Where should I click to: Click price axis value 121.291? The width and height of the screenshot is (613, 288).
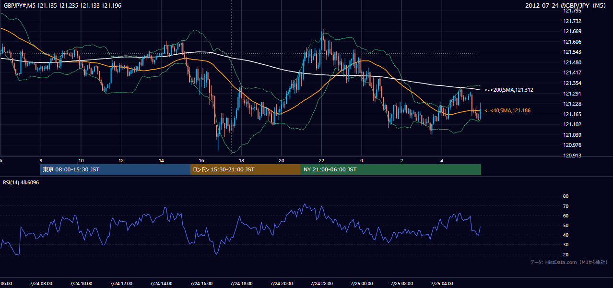click(x=572, y=94)
